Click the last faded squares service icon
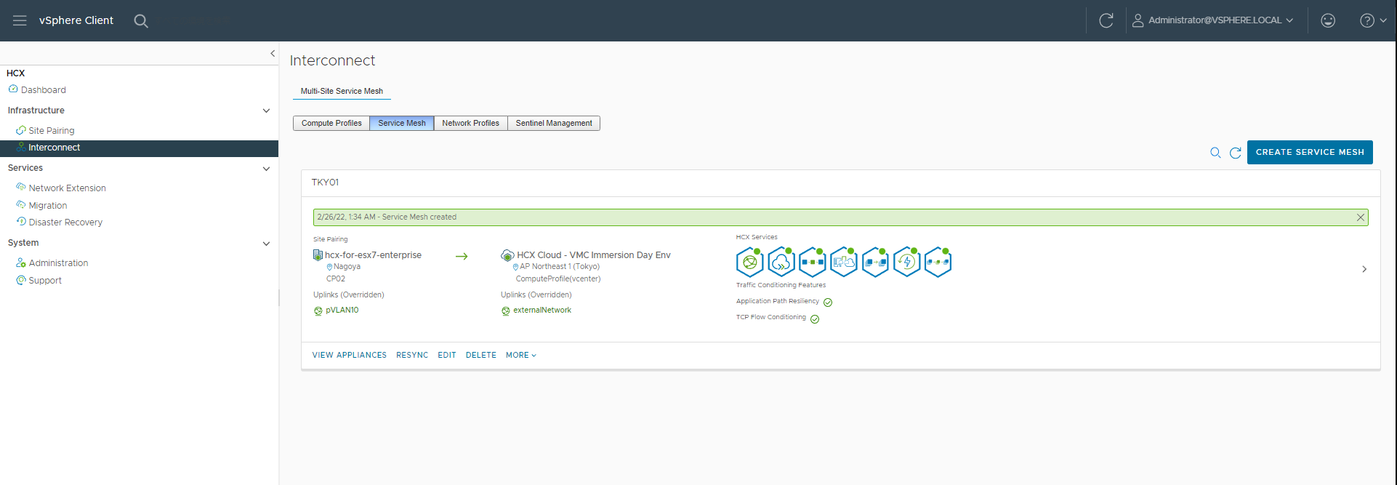 click(938, 262)
